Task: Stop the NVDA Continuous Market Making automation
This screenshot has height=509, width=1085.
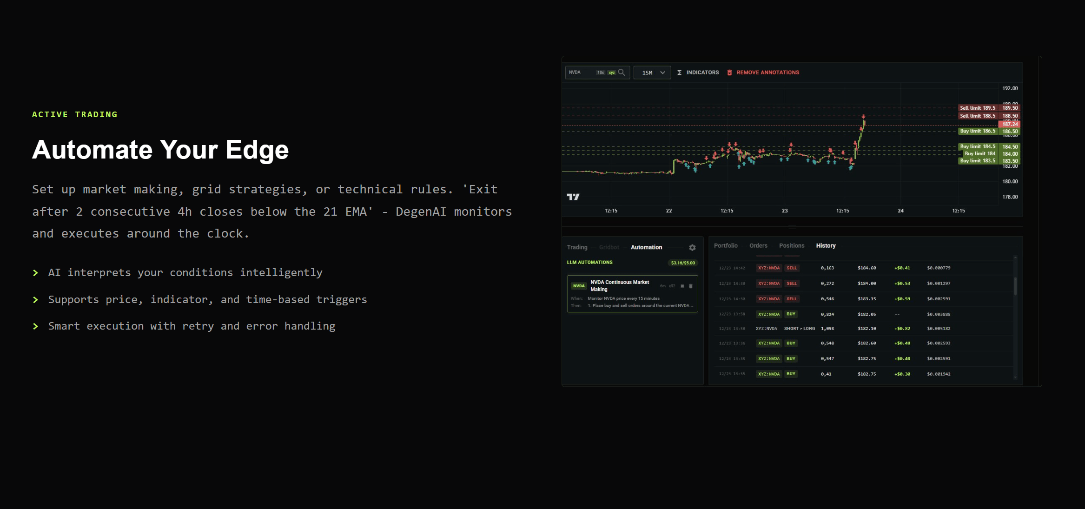Action: pyautogui.click(x=682, y=286)
